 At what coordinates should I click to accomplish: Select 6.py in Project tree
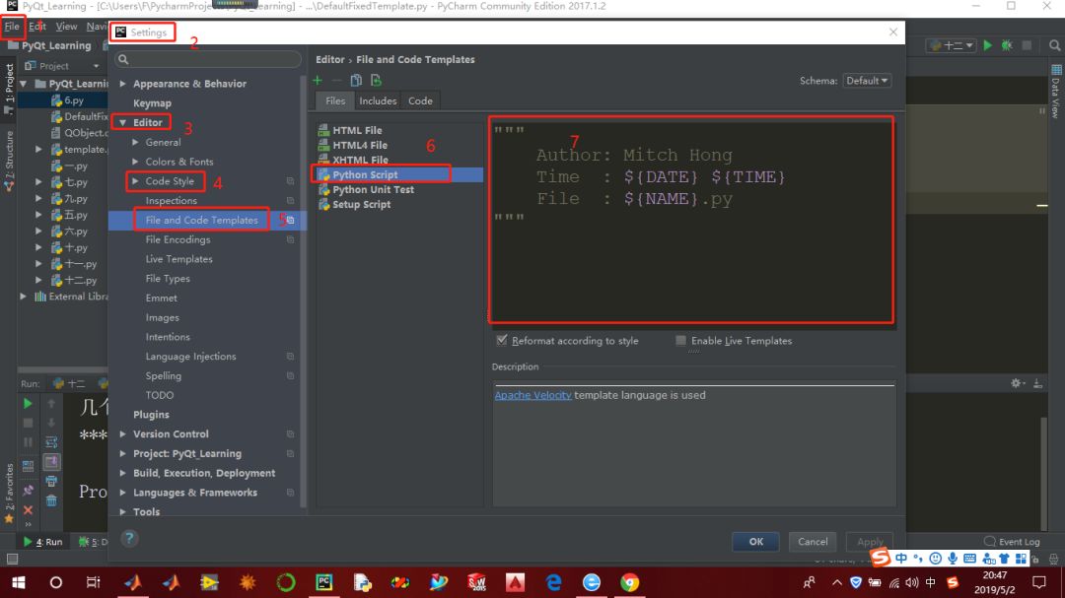73,100
